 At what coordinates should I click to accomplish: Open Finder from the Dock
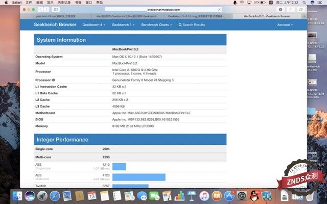point(17,196)
